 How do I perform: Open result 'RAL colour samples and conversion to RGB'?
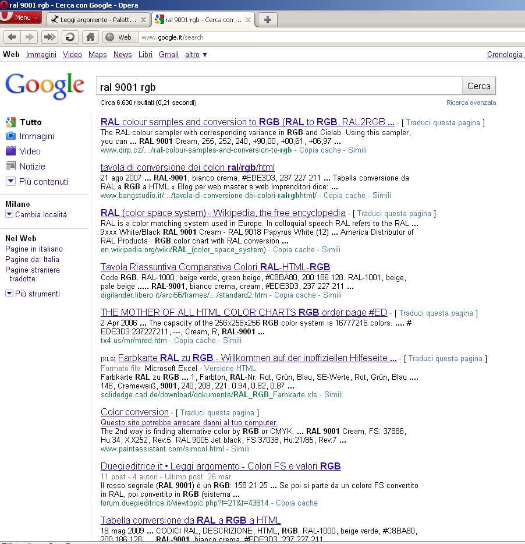(x=247, y=122)
